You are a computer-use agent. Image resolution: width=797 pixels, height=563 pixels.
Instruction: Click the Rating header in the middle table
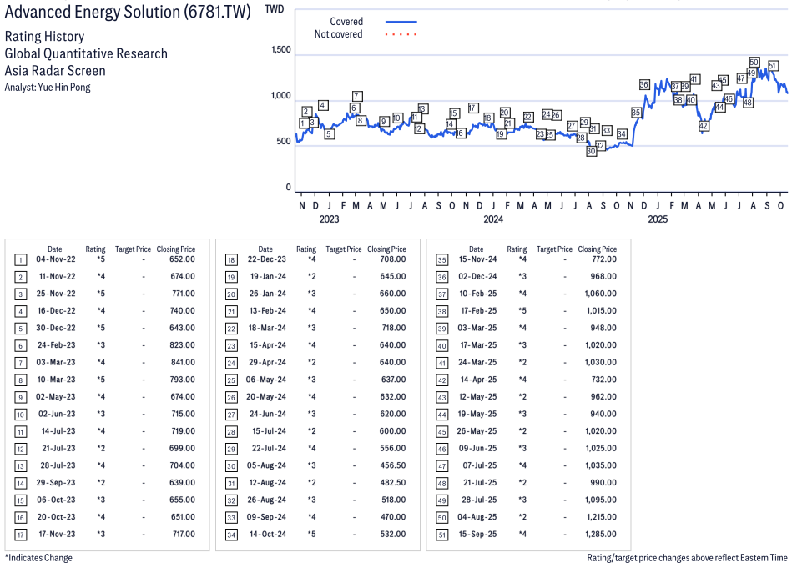(306, 249)
